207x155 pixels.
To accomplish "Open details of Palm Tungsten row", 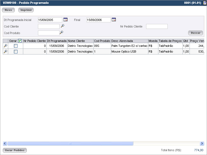I will tap(5, 46).
